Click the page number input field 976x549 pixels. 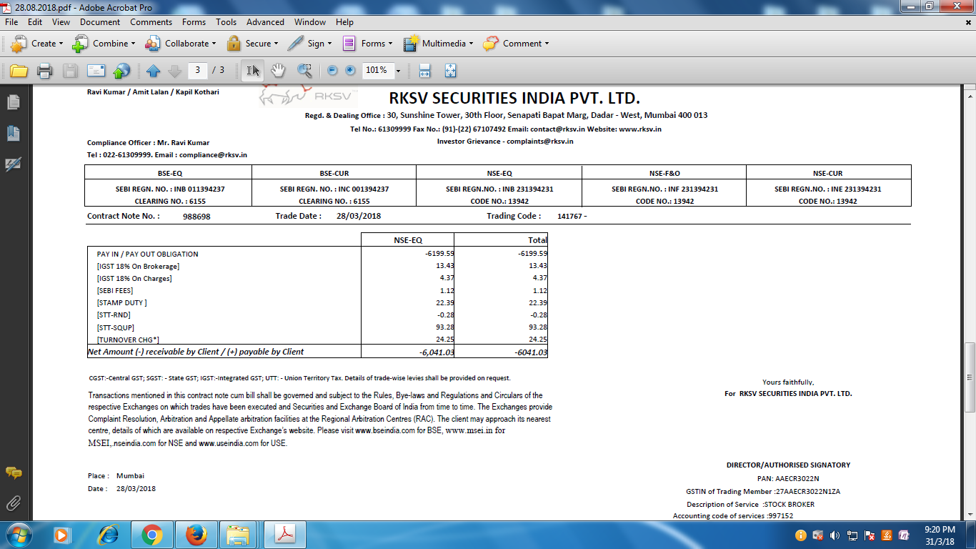click(x=198, y=70)
